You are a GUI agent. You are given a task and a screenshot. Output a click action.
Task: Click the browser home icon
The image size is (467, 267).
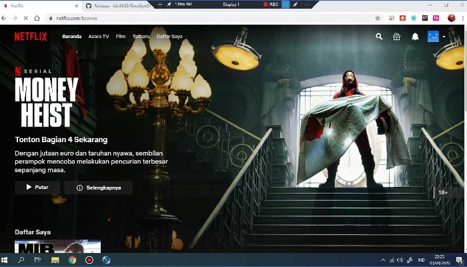pyautogui.click(x=37, y=18)
